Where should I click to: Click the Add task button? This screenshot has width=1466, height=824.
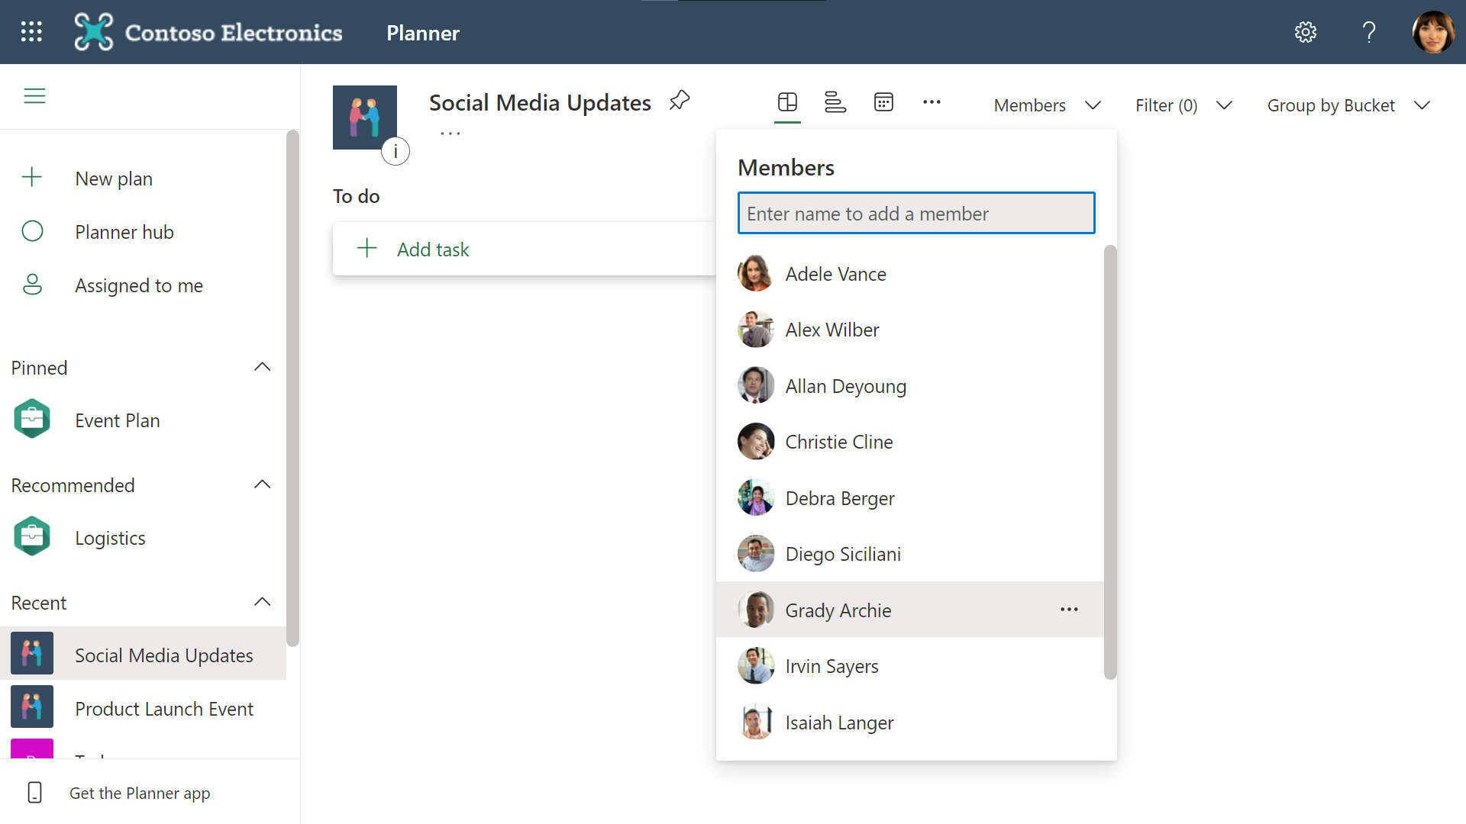coord(525,249)
